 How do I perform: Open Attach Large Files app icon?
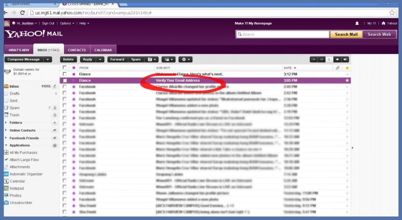pyautogui.click(x=6, y=159)
